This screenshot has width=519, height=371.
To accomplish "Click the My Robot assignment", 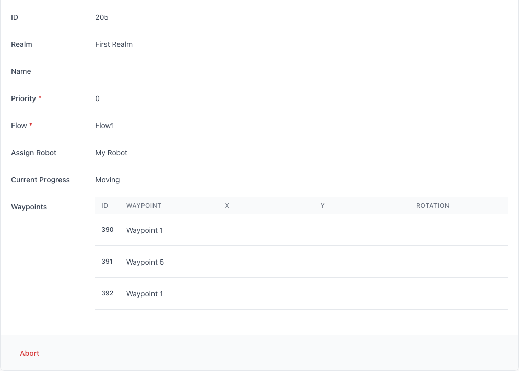I will pyautogui.click(x=111, y=152).
